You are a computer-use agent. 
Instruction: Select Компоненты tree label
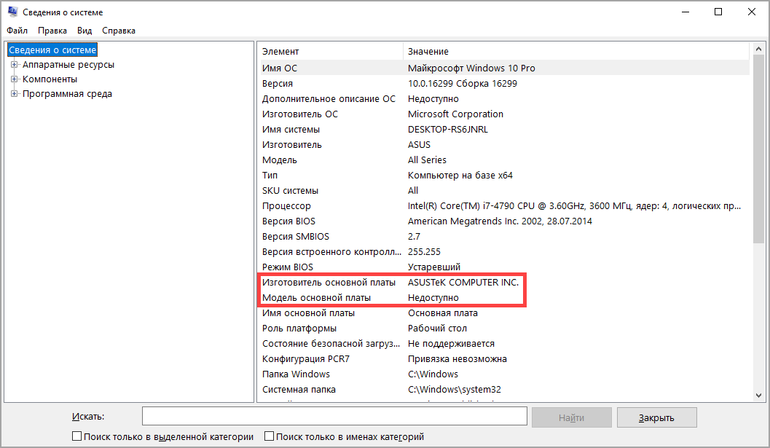(x=50, y=79)
